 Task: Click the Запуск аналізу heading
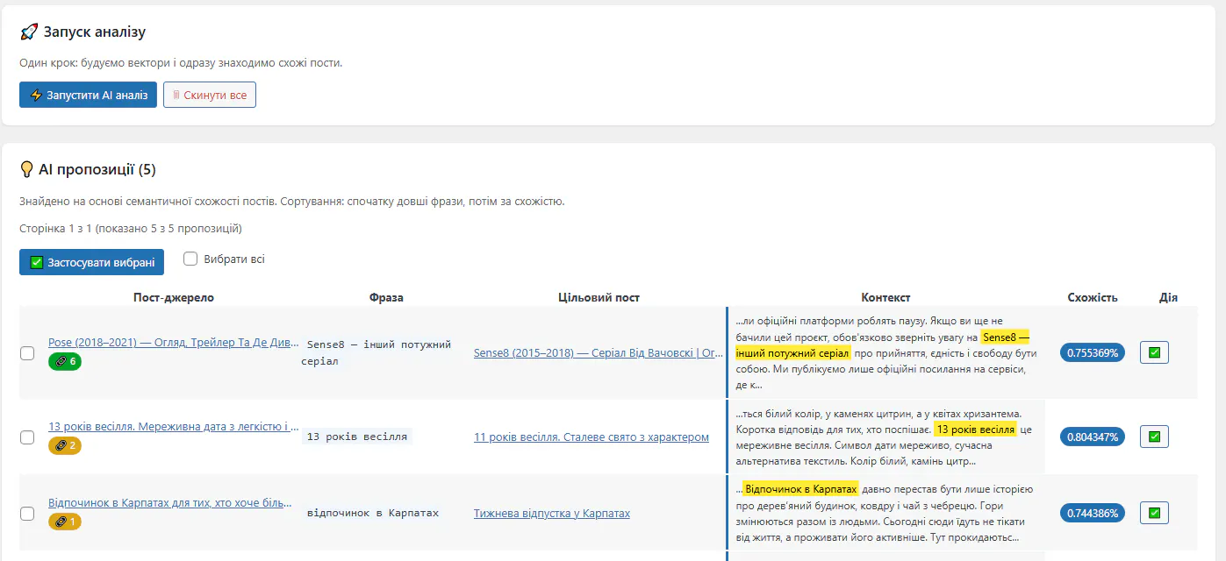point(82,32)
